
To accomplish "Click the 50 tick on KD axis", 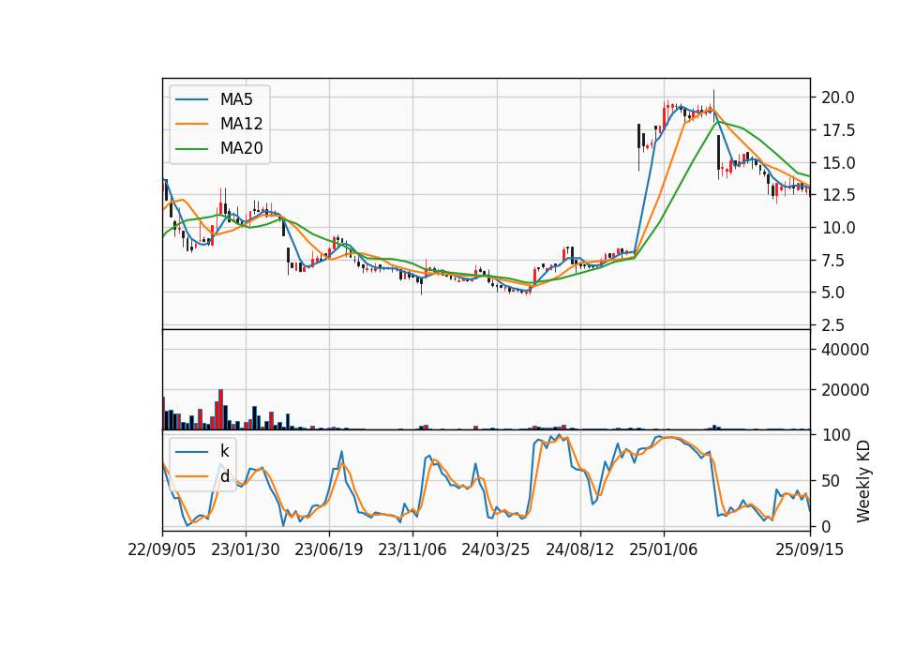I will [830, 481].
